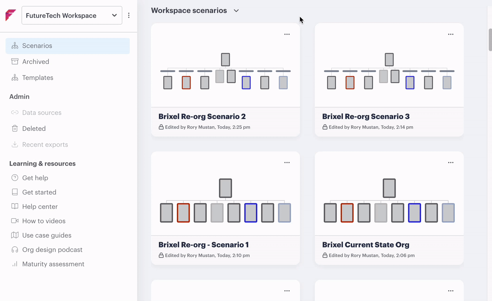Open the FutureTech Workspace dropdown
This screenshot has height=301, width=492.
[x=72, y=15]
